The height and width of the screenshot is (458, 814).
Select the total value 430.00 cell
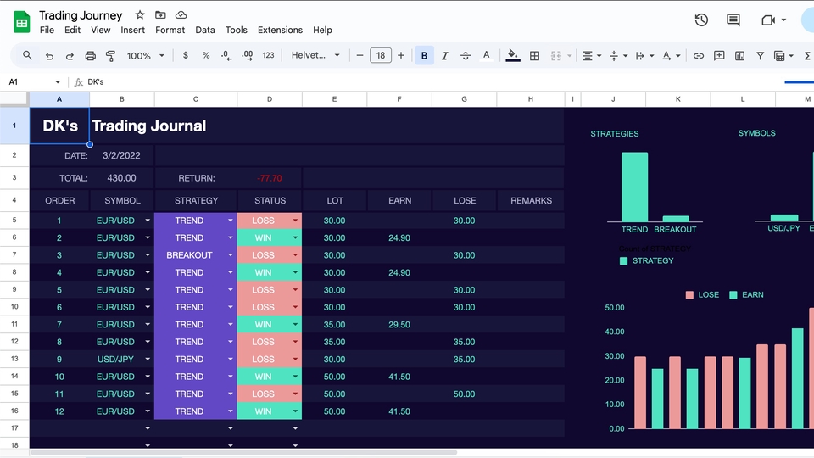[x=121, y=178]
